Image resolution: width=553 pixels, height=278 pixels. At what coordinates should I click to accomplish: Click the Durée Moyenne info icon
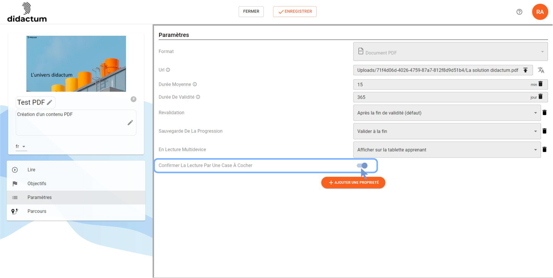coord(194,84)
